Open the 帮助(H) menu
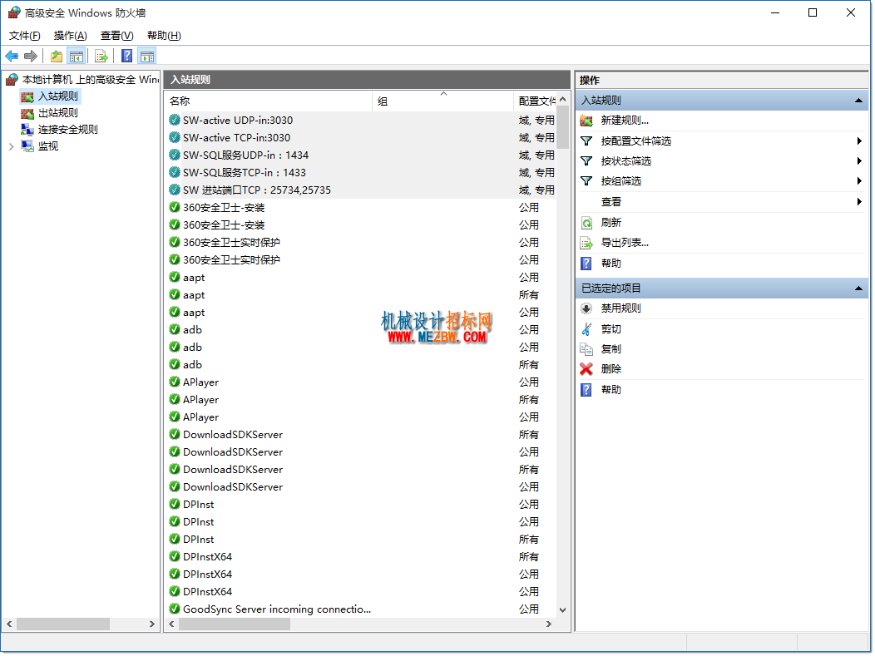The image size is (875, 656). [x=164, y=36]
